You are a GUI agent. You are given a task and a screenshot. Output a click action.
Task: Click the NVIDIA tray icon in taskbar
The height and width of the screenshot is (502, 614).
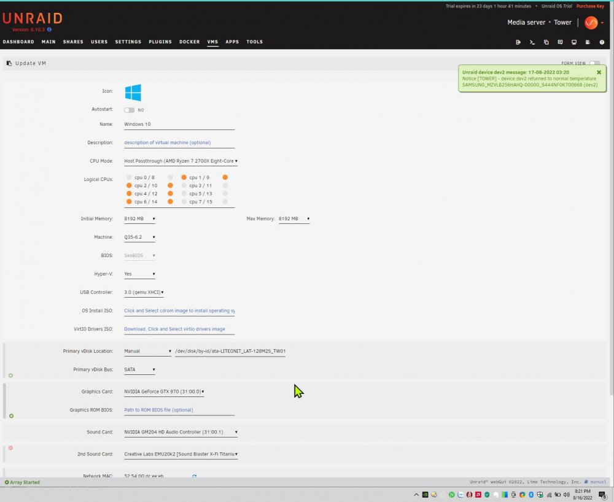pyautogui.click(x=425, y=495)
